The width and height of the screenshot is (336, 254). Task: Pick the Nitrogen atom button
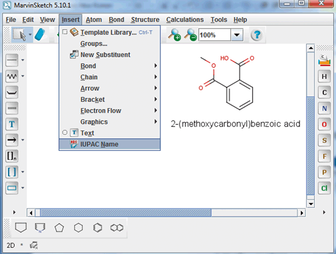324,109
